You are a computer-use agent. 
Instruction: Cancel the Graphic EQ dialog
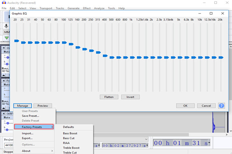206,106
